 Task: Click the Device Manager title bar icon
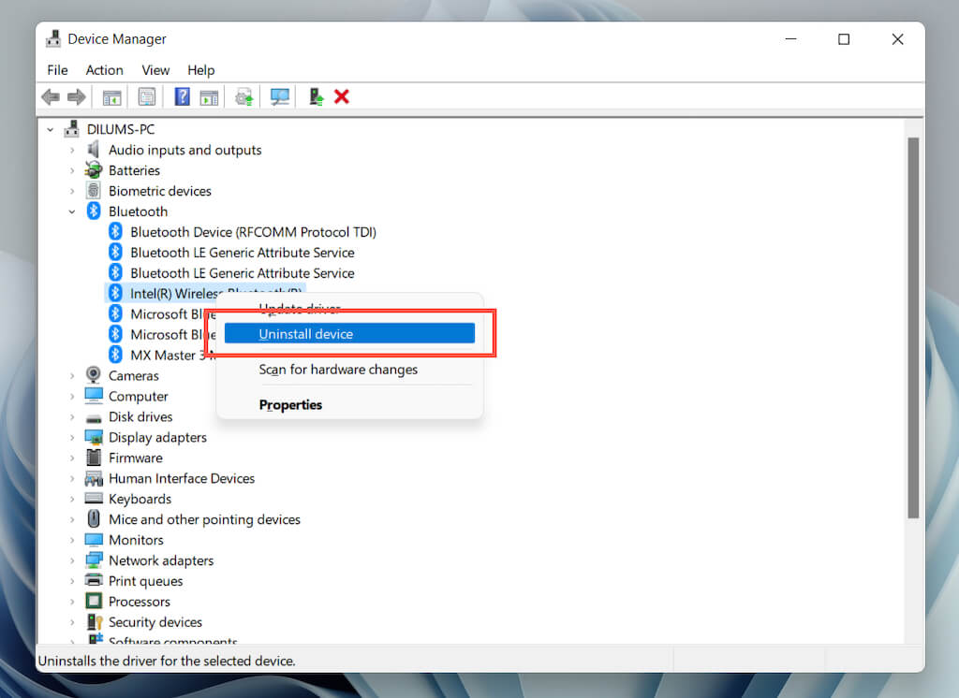(x=53, y=38)
